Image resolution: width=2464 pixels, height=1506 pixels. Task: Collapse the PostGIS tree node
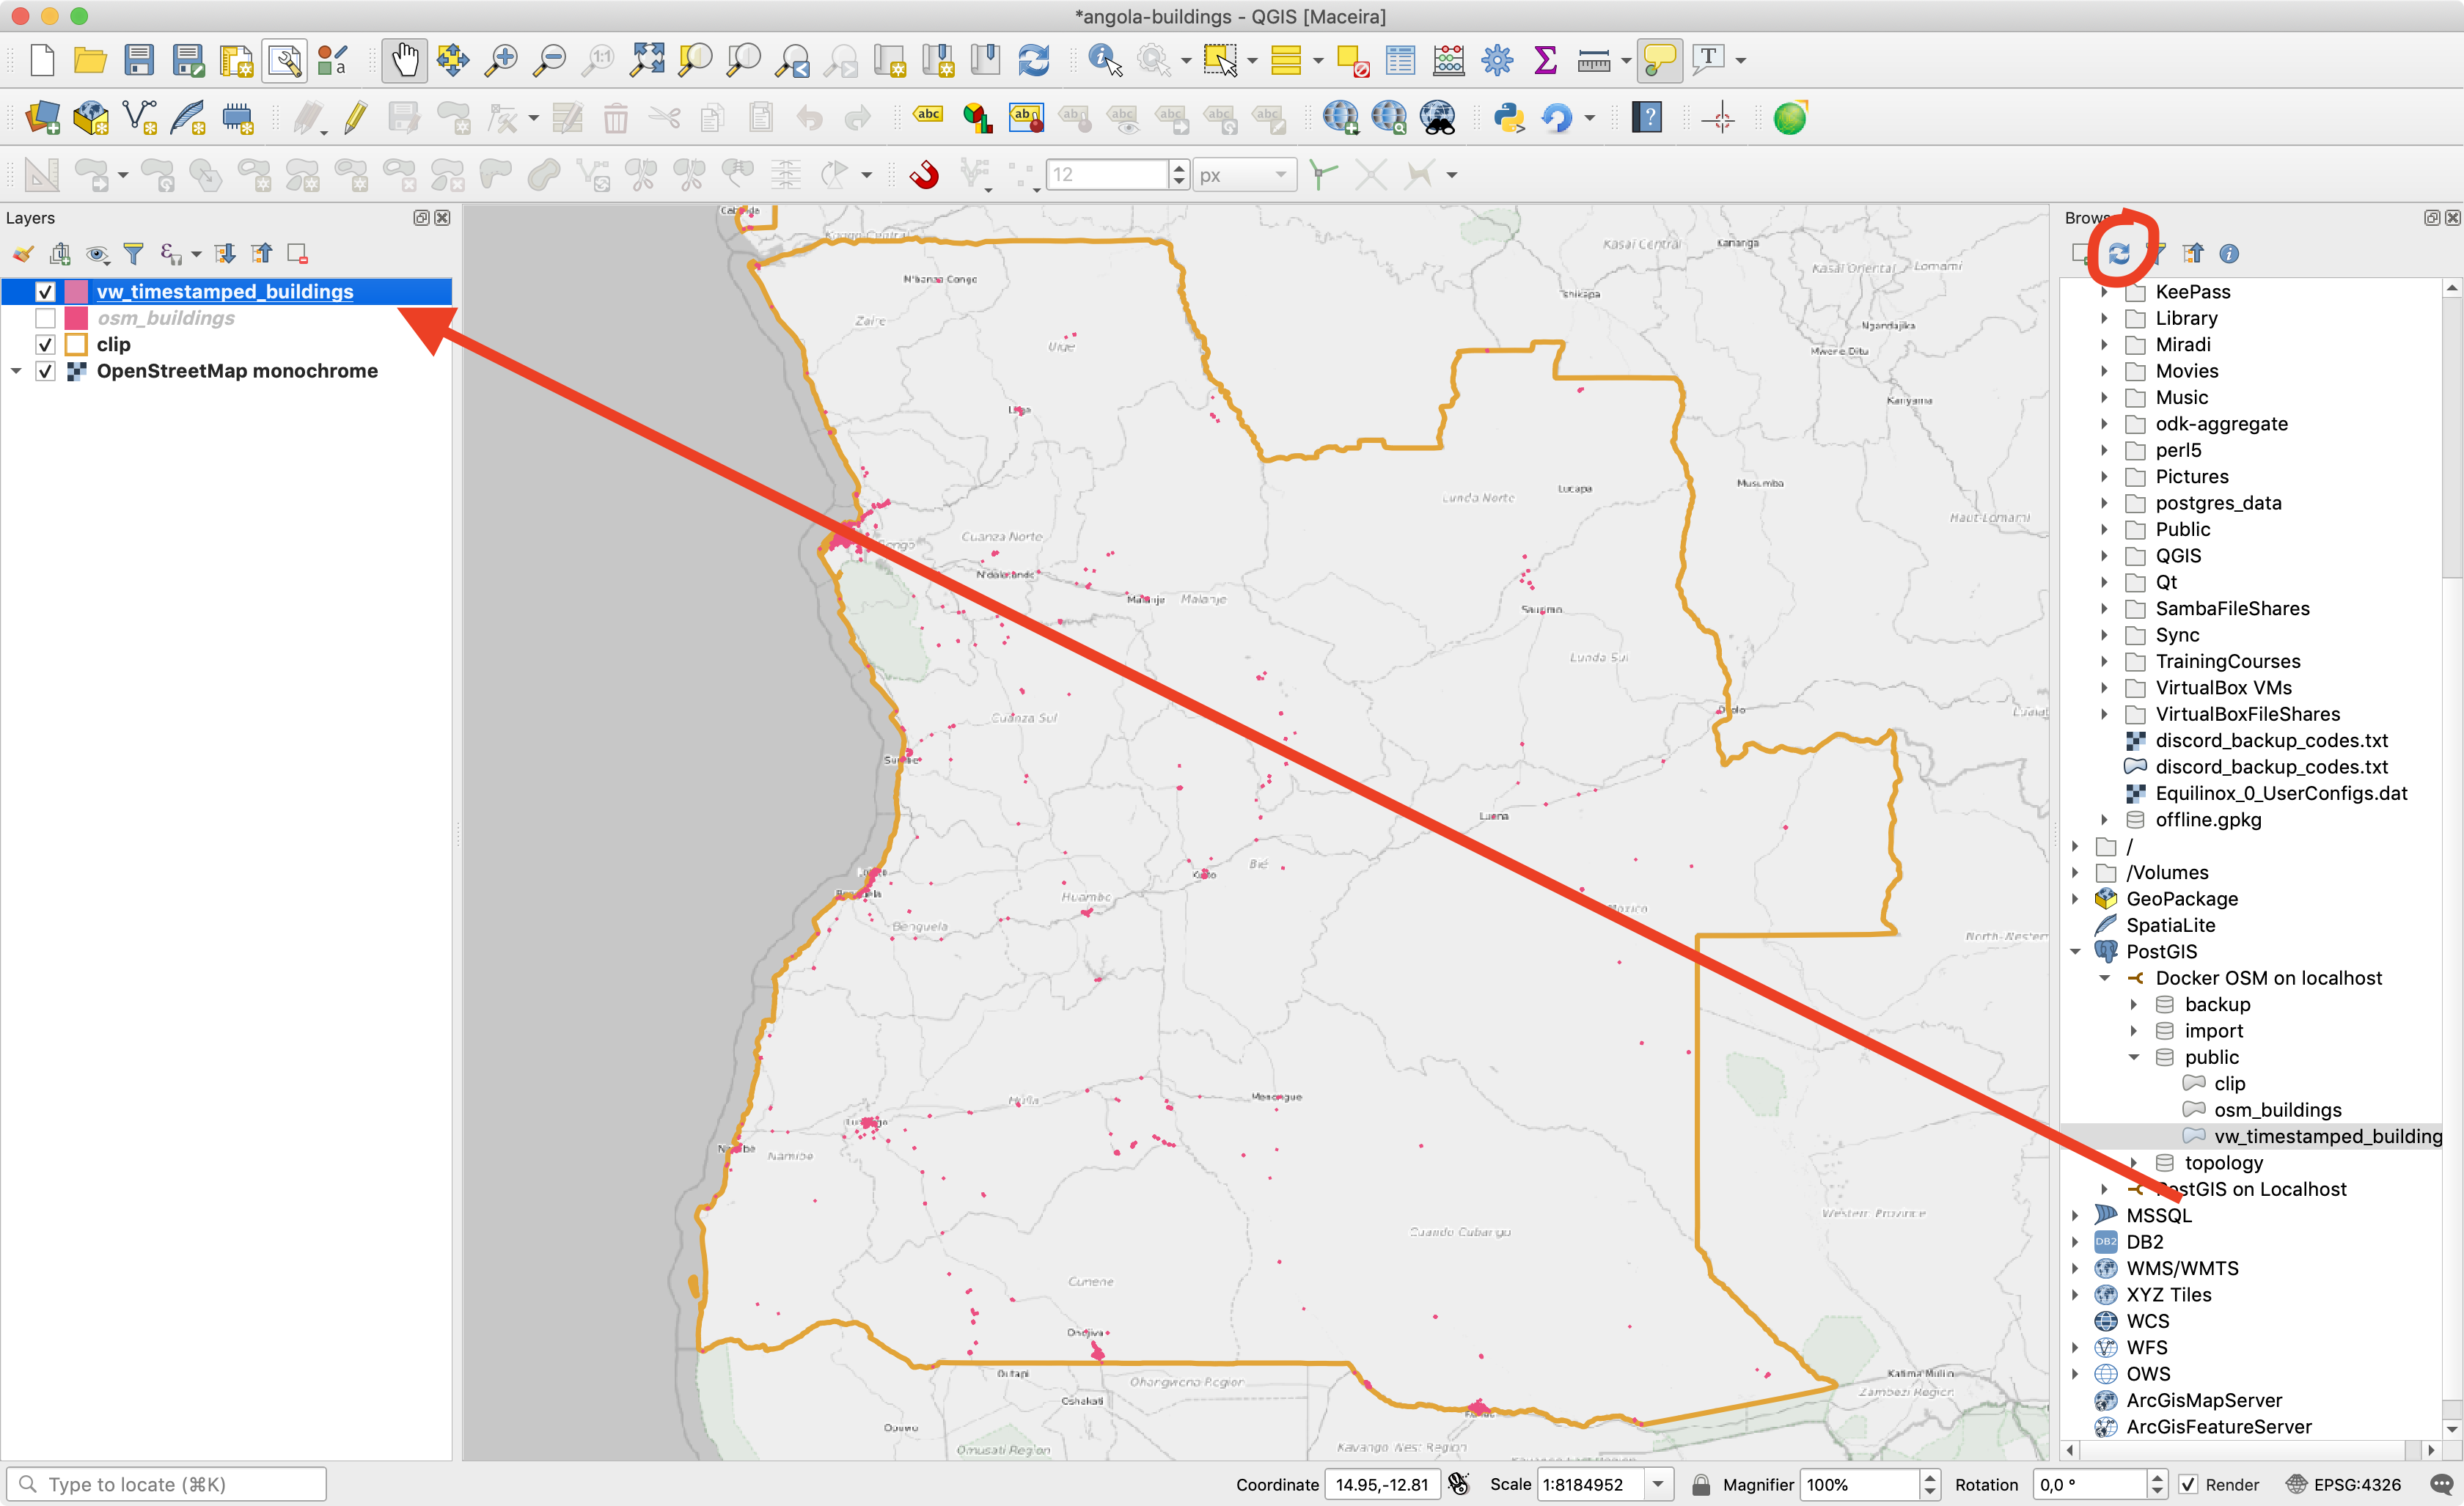pos(2076,951)
